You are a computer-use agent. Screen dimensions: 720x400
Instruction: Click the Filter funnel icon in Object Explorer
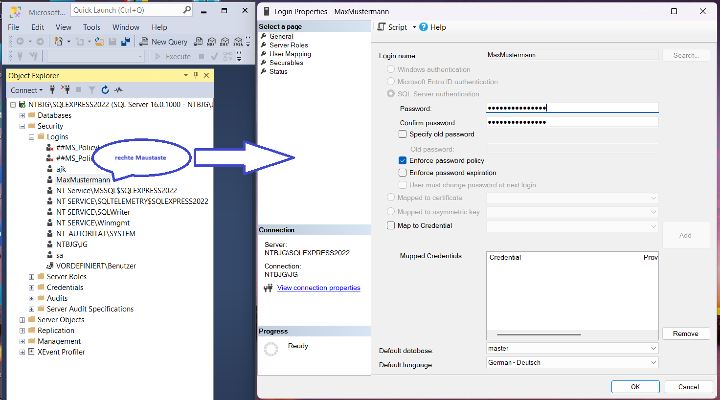(92, 90)
